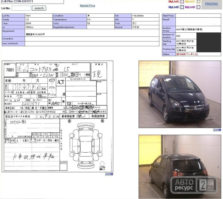The height and width of the screenshot is (199, 223).
Task: Select the Number of Auction value 252
Action: [x=178, y=36]
